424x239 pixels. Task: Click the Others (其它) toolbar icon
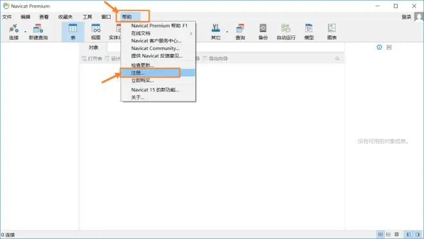pos(215,32)
